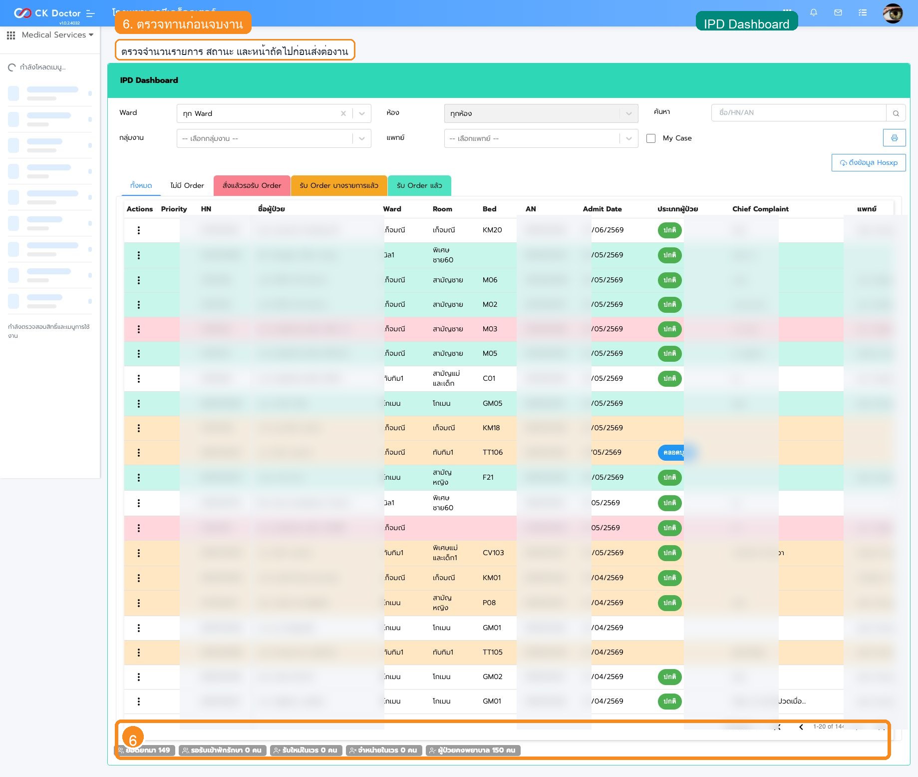
Task: Open actions menu for bed KM01 row
Action: point(139,578)
